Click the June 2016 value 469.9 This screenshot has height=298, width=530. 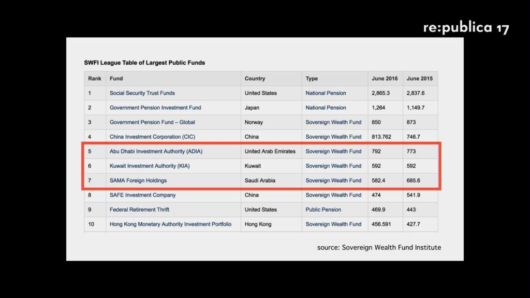point(378,210)
